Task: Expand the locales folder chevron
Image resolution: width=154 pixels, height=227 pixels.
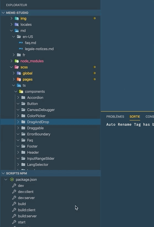Action: 11,24
